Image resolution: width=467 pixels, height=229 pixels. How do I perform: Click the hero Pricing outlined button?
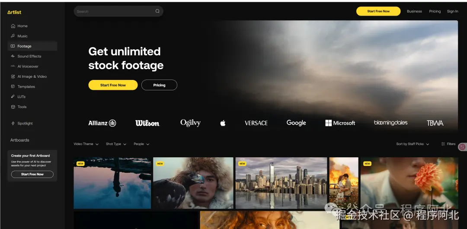(159, 85)
